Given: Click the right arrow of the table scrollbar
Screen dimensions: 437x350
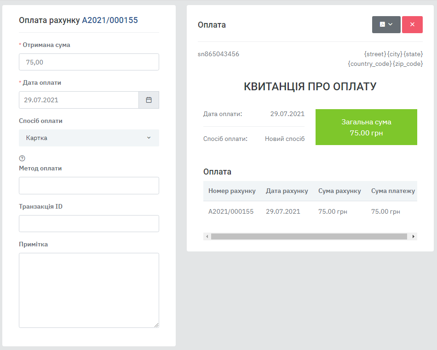Looking at the screenshot, I should tap(413, 236).
